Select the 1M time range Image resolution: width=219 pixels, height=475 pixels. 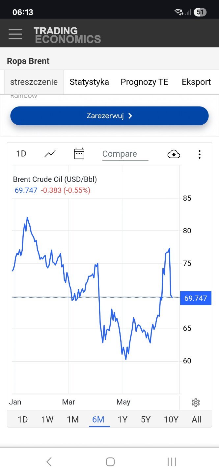coord(73,420)
